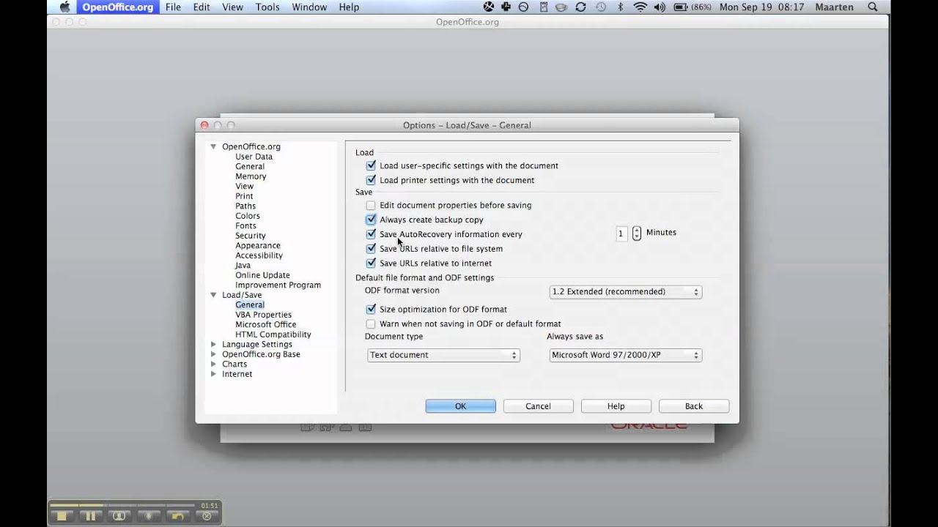Viewport: 938px width, 527px height.
Task: Click the bowl-shaped menu bar icon
Action: (x=561, y=7)
